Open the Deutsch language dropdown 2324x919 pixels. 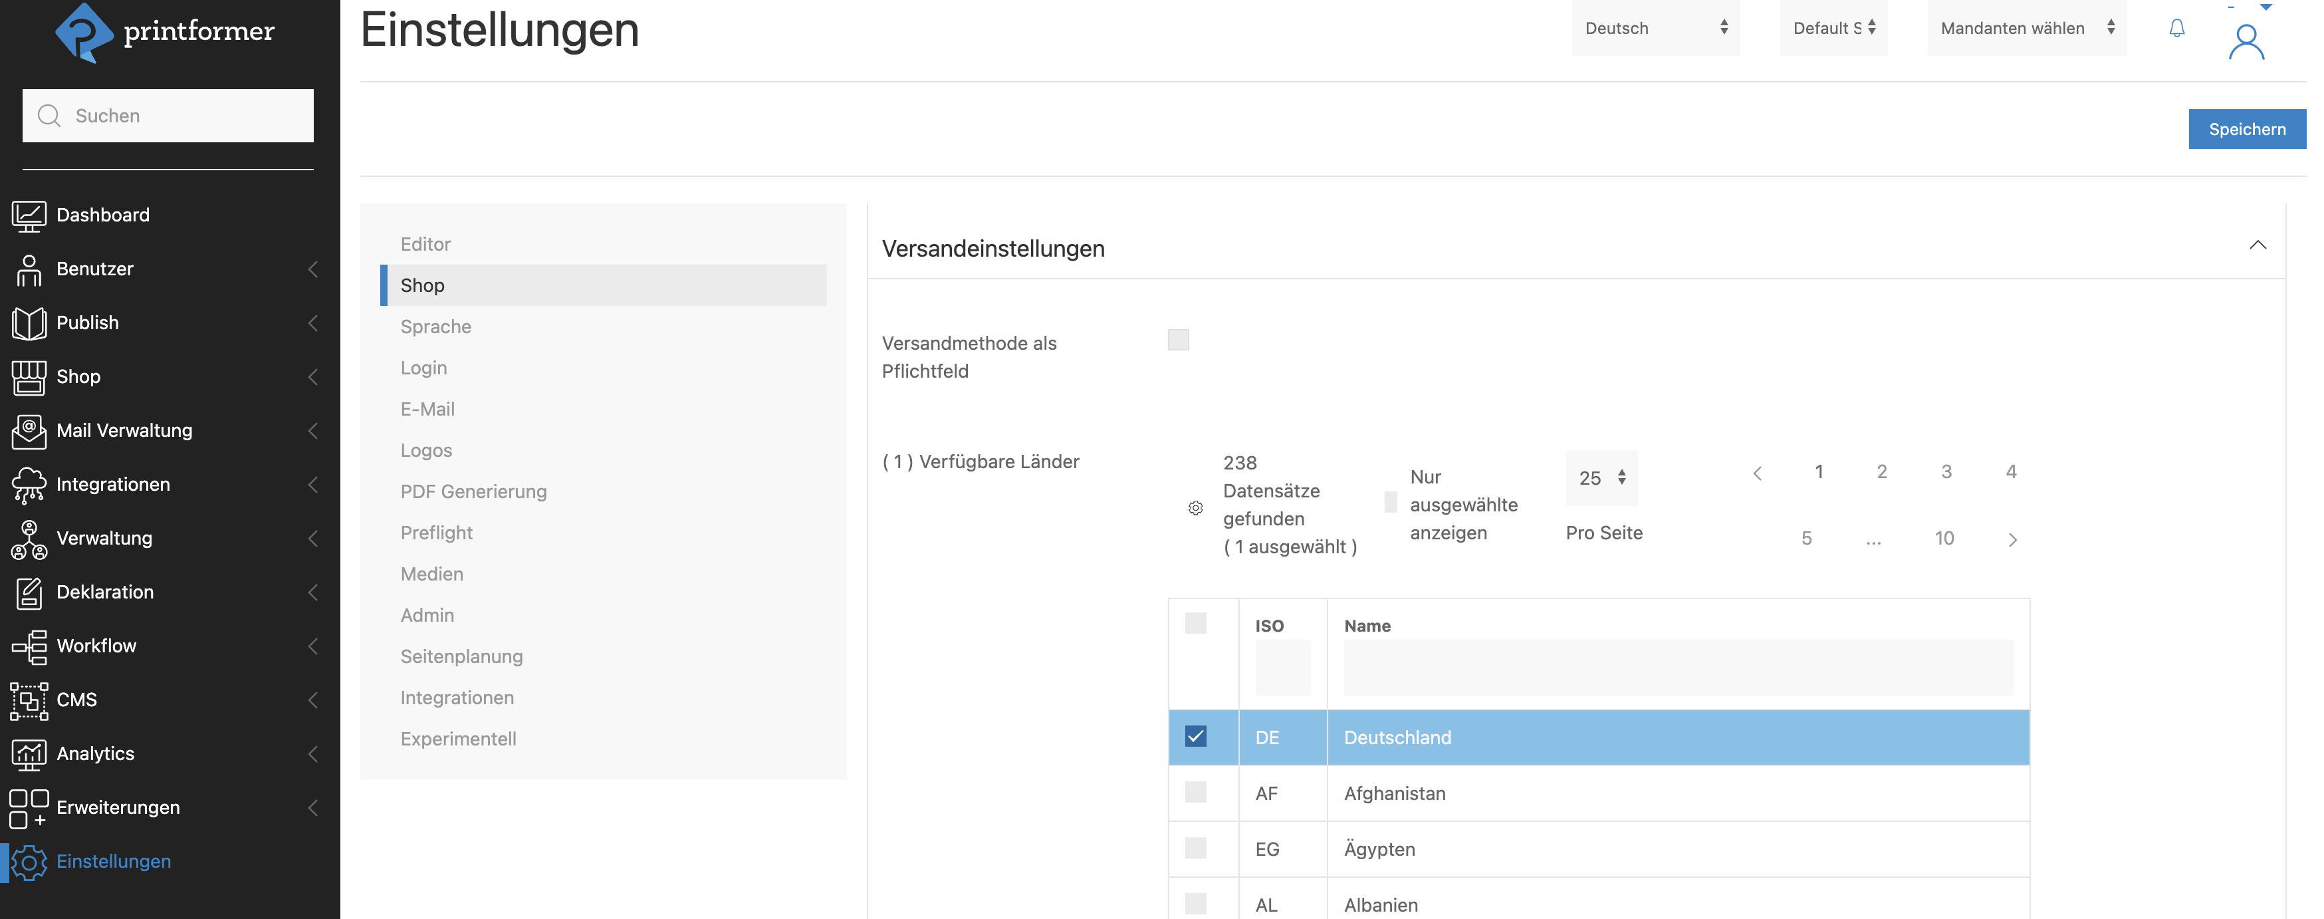[1655, 28]
